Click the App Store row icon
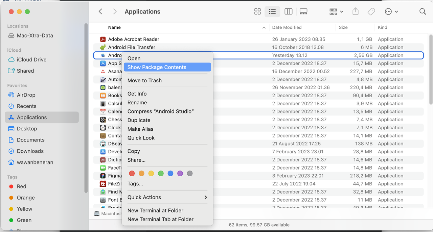 103,63
